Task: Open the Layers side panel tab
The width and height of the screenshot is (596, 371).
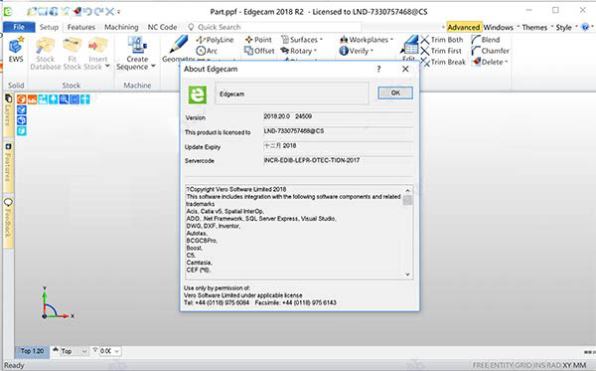Action: pyautogui.click(x=8, y=115)
